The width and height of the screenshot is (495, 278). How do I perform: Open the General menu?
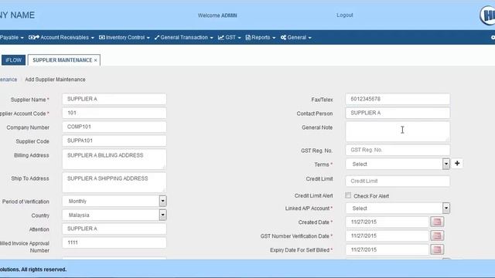click(x=295, y=38)
